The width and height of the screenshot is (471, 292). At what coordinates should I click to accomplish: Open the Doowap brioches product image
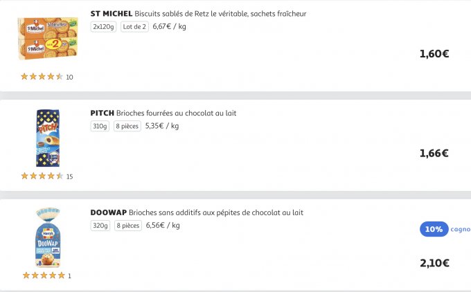(x=47, y=237)
